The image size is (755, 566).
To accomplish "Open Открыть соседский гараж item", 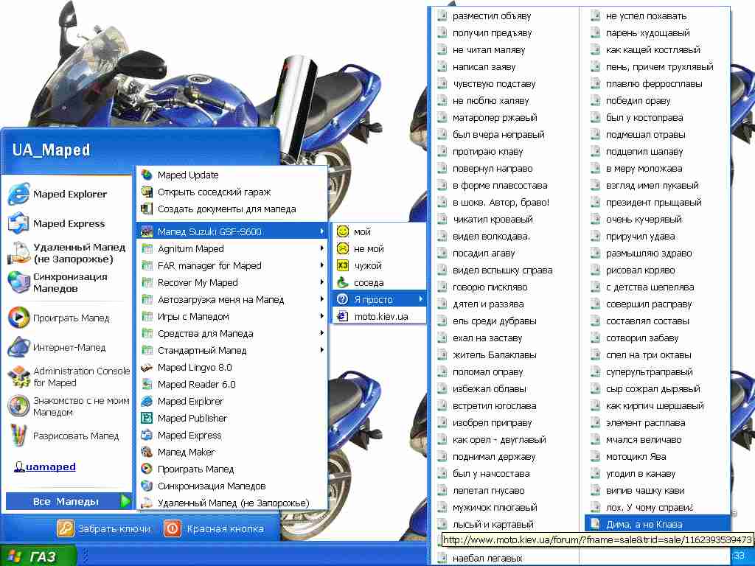I will [232, 192].
